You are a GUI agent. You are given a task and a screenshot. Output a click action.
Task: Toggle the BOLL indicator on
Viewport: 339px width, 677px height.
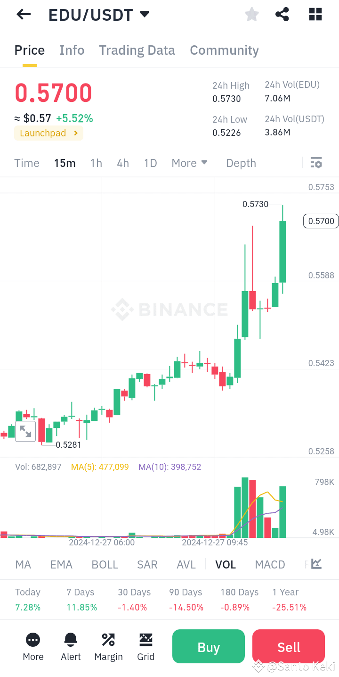105,564
